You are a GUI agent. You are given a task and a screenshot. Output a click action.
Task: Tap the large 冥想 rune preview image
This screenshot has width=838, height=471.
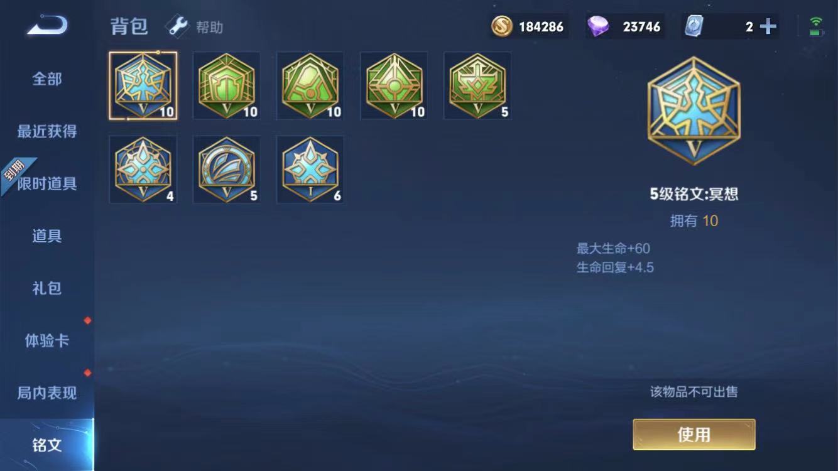point(694,111)
